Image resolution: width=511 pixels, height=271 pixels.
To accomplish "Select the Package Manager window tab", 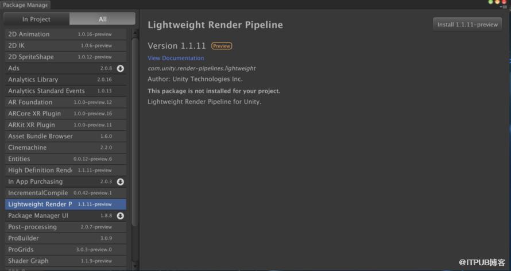I will [x=25, y=5].
